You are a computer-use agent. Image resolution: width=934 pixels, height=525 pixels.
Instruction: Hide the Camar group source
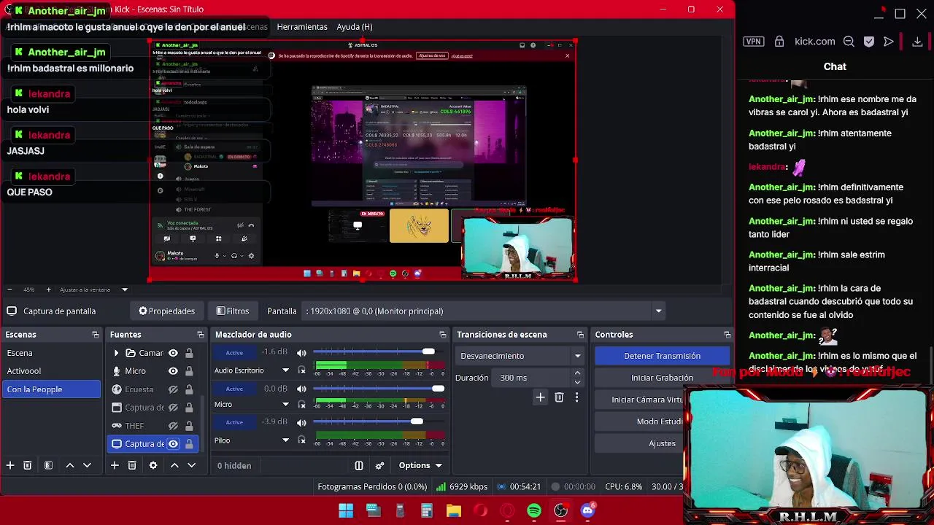click(173, 353)
